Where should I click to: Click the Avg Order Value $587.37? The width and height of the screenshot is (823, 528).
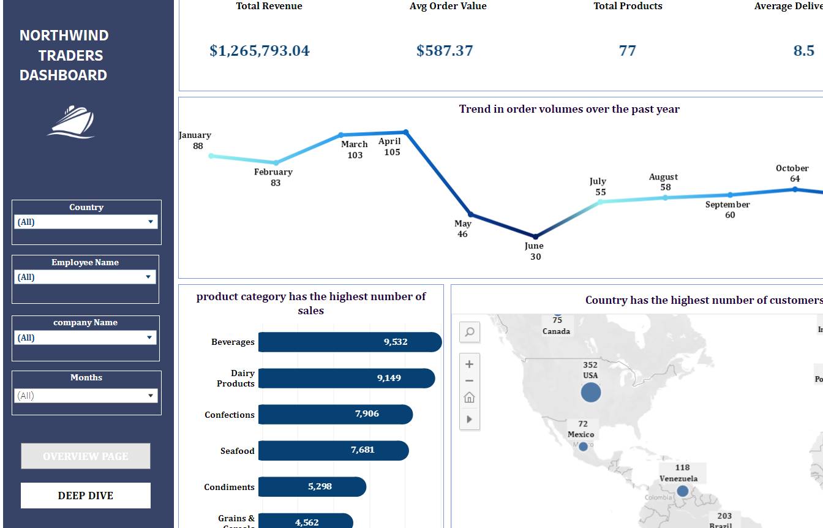[x=445, y=51]
